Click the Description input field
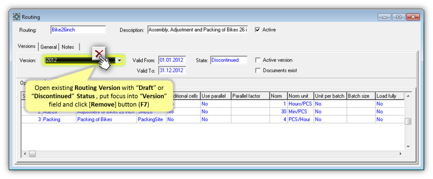Image resolution: width=433 pixels, height=179 pixels. 198,30
